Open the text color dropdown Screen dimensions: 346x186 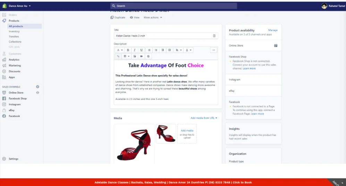pyautogui.click(x=188, y=50)
